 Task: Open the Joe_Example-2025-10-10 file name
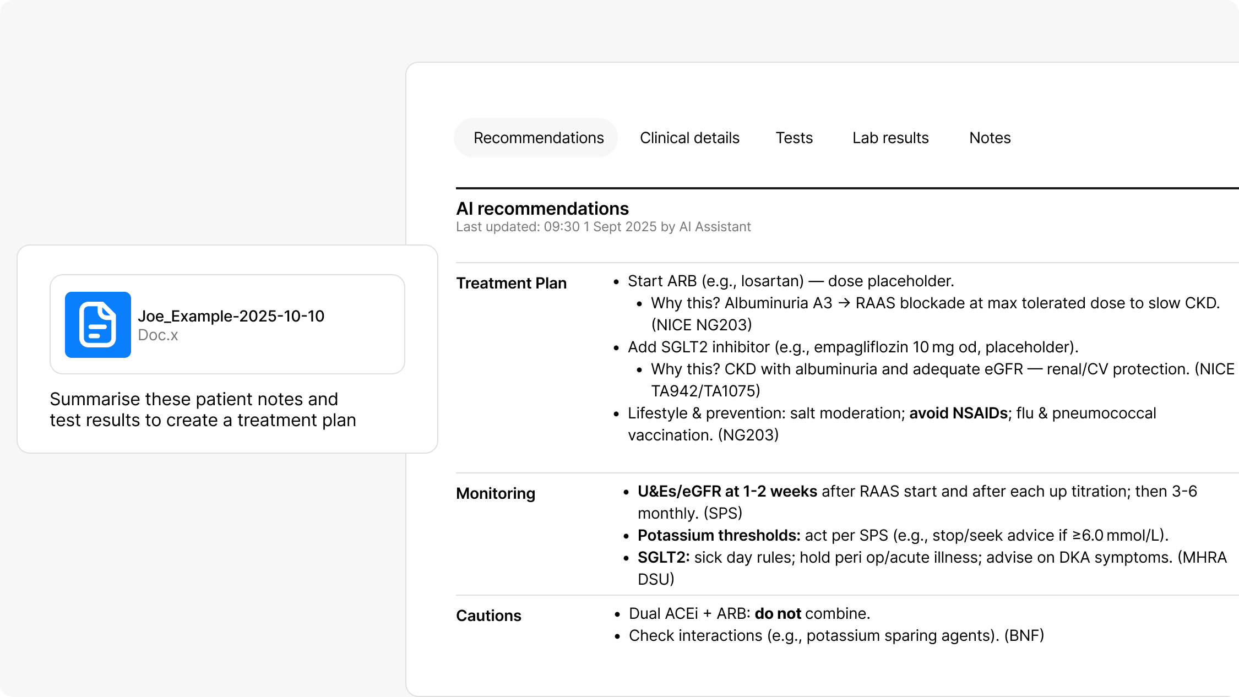231,316
